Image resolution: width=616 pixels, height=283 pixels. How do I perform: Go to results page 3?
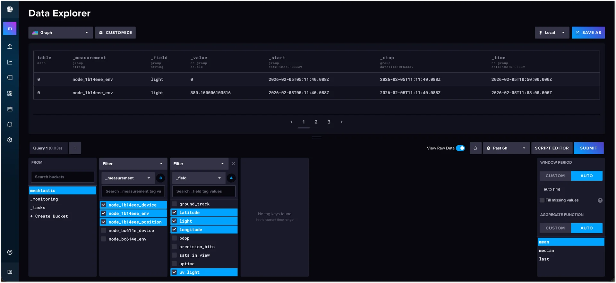pos(329,122)
